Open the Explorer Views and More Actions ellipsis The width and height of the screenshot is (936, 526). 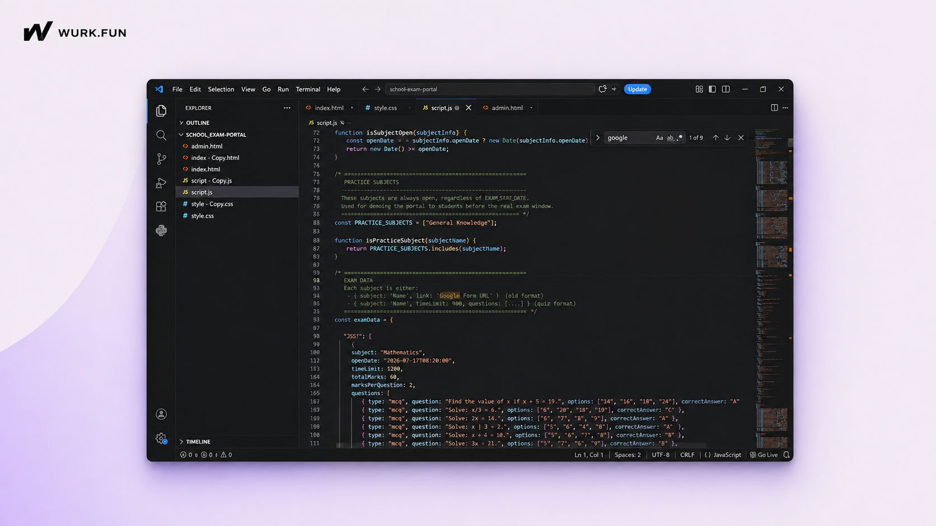[x=287, y=108]
